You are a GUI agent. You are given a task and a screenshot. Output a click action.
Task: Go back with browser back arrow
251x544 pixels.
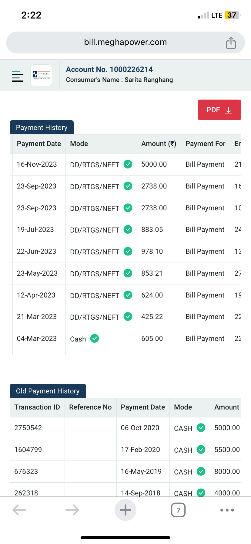[x=19, y=510]
